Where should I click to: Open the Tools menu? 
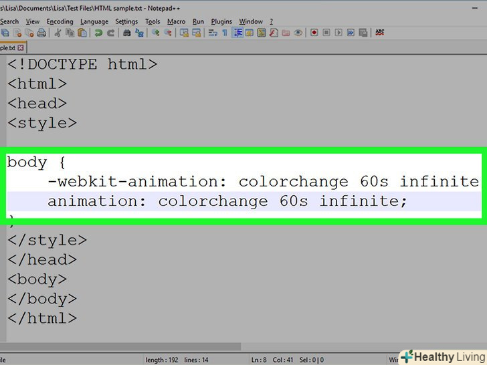[153, 21]
